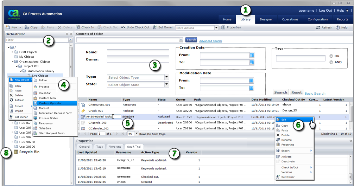Image resolution: width=354 pixels, height=186 pixels.
Task: Select the OR tags radio button
Action: tap(331, 56)
